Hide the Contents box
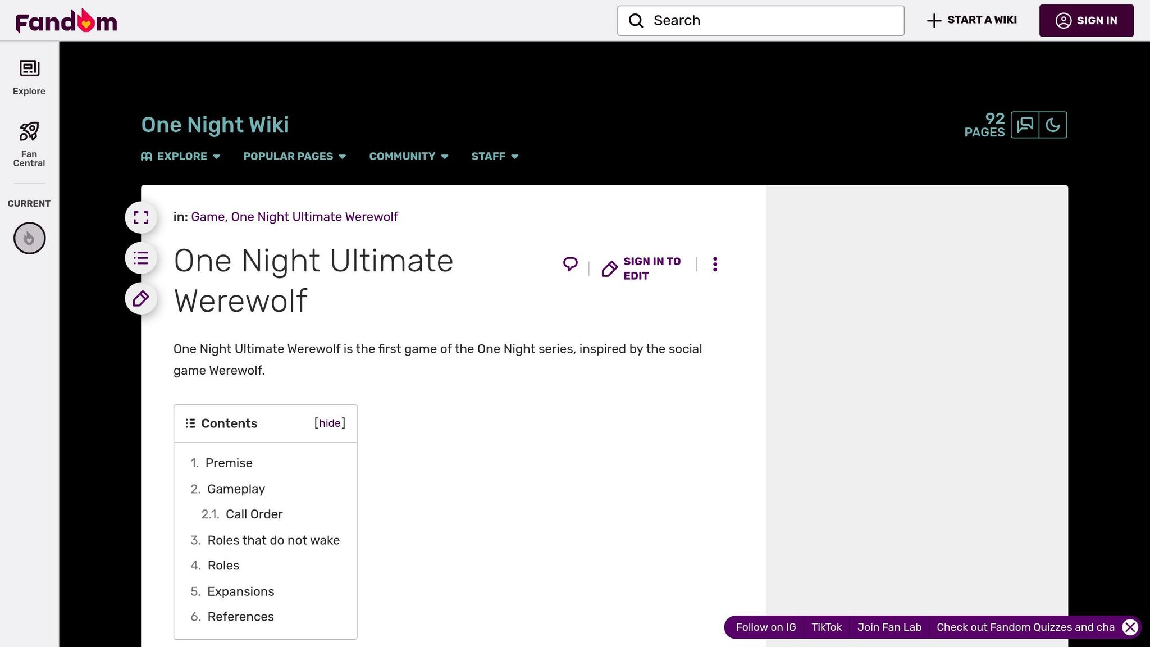Image resolution: width=1150 pixels, height=647 pixels. (x=330, y=423)
